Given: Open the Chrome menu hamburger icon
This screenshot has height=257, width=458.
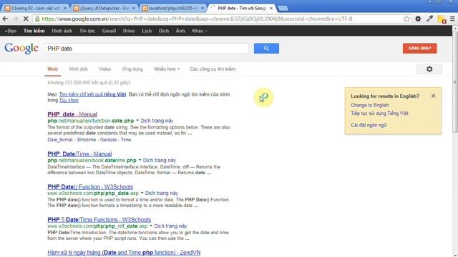Looking at the screenshot, I should click(x=452, y=19).
